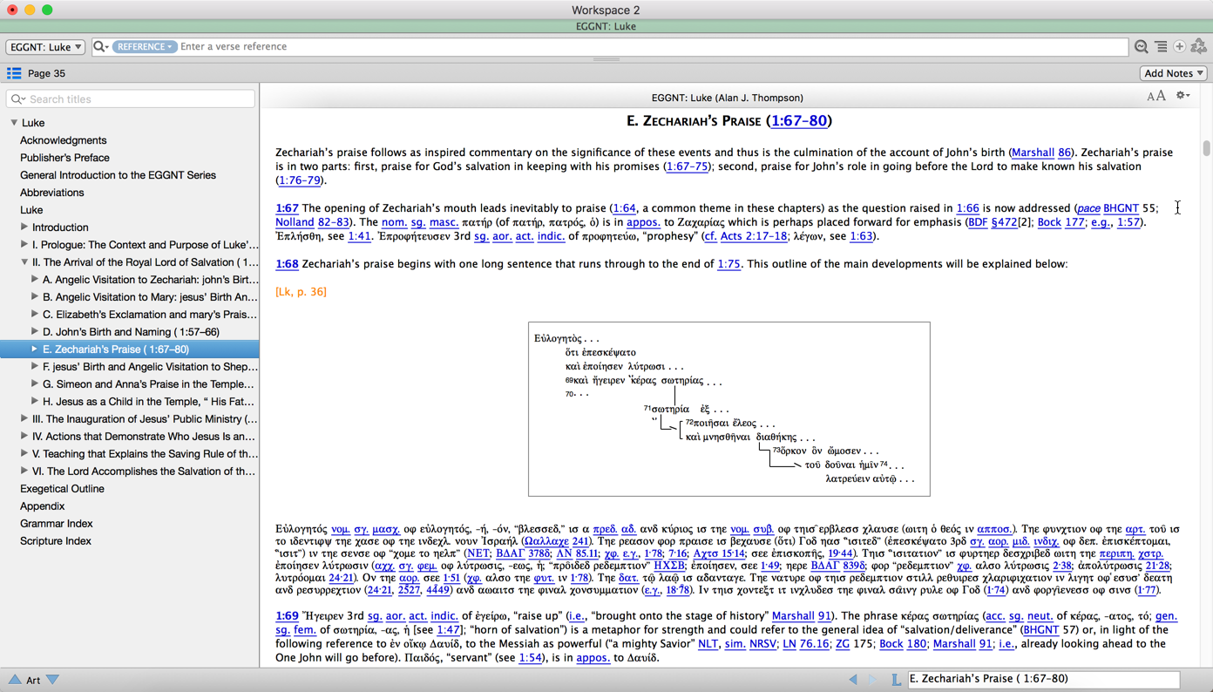Click the Page 35 label
Image resolution: width=1213 pixels, height=692 pixels.
[46, 73]
